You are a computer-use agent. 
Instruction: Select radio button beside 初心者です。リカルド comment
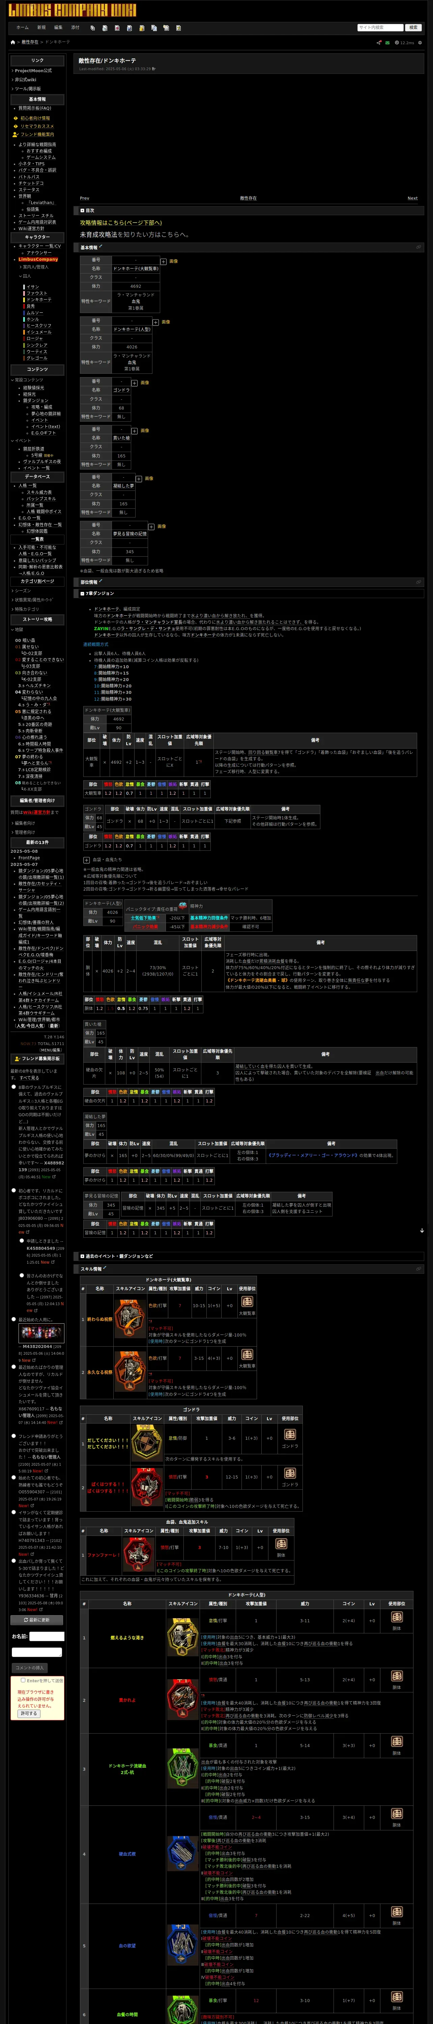coord(13,1190)
